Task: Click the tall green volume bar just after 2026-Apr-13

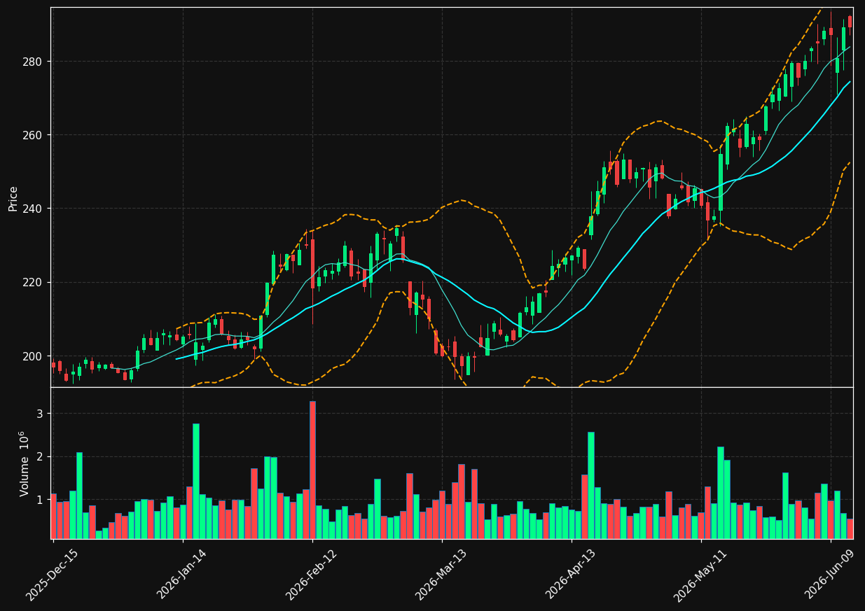Action: [591, 485]
